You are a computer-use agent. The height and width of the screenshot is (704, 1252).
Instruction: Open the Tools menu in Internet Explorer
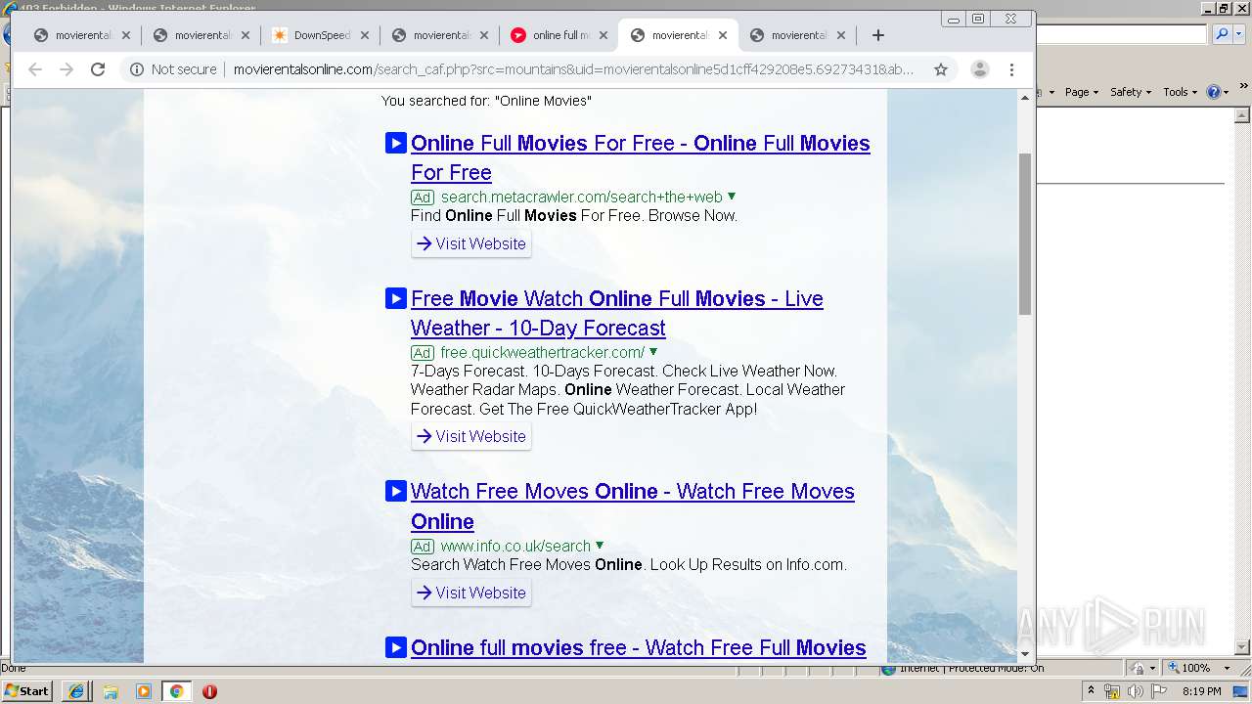coord(1181,91)
